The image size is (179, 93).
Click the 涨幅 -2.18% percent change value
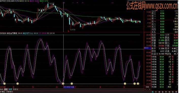(161, 40)
